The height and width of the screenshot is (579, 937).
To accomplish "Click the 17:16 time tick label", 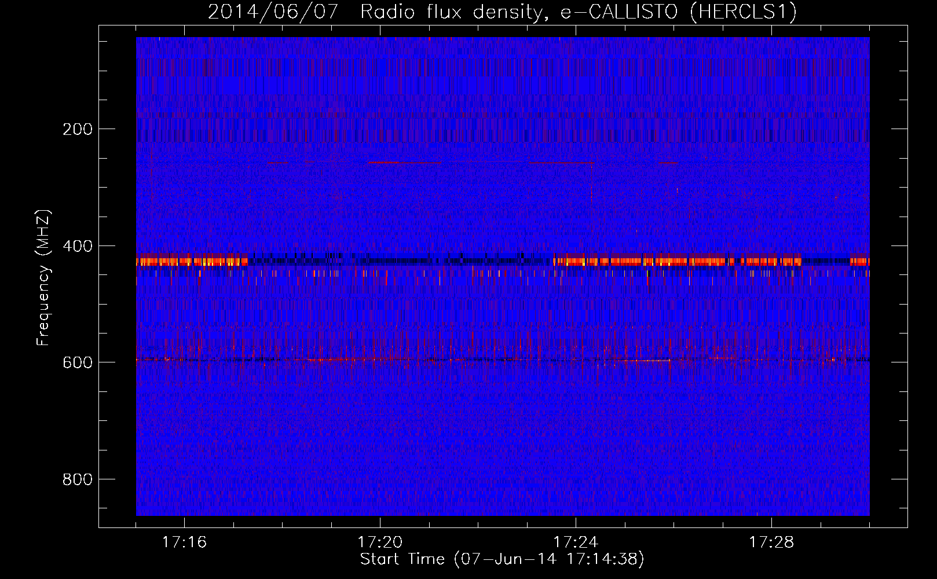I will coord(184,542).
